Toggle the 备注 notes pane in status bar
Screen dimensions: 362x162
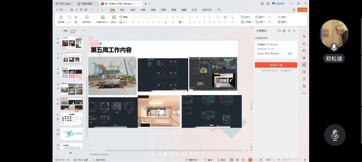pos(209,160)
